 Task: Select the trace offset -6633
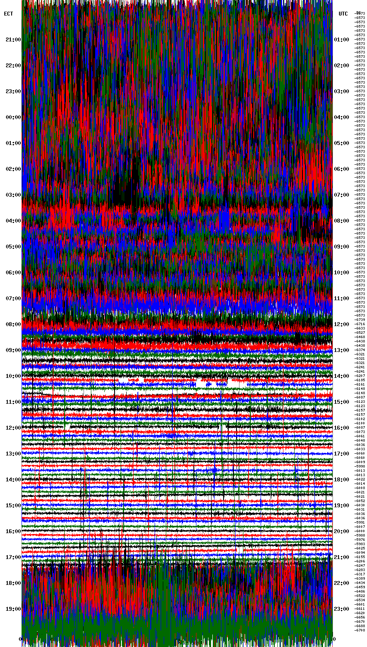pos(360,328)
